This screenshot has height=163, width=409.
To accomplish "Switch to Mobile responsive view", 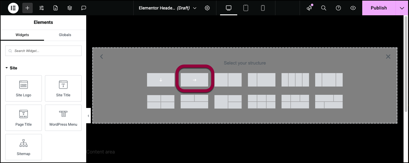I will click(263, 8).
